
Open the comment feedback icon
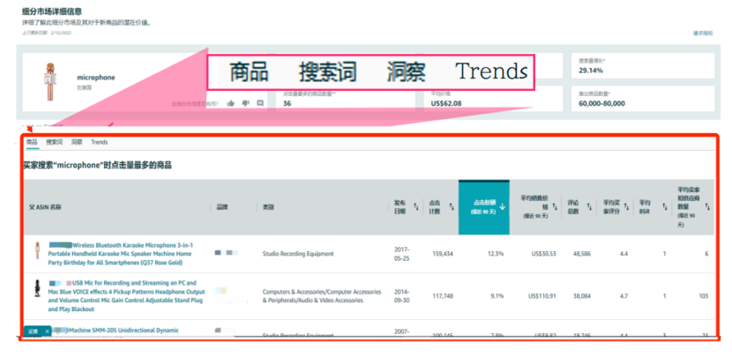coord(260,103)
